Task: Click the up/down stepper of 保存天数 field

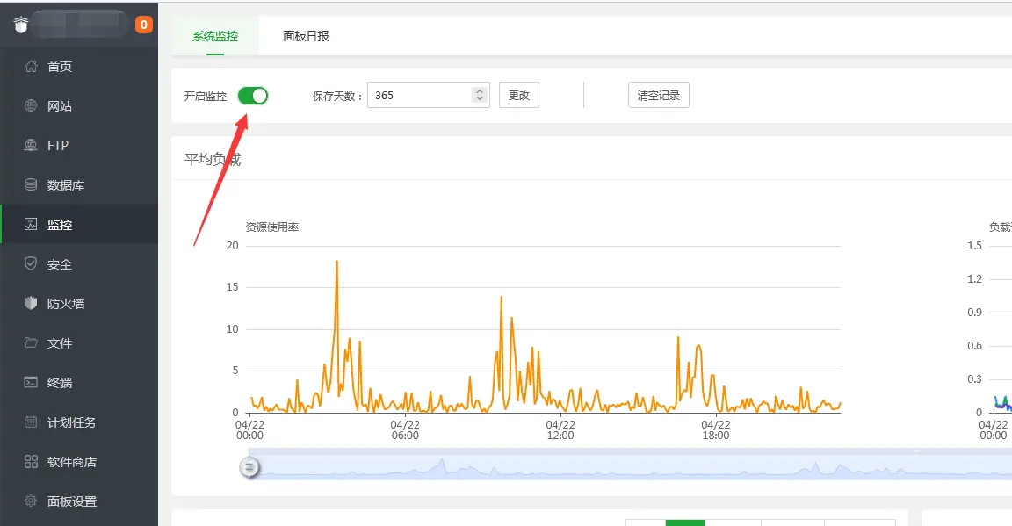Action: [480, 95]
